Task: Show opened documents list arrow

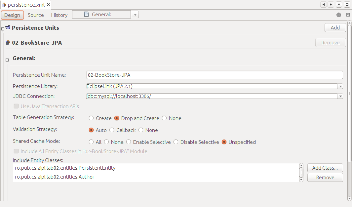Action: click(339, 5)
